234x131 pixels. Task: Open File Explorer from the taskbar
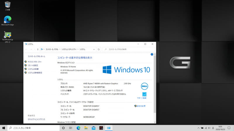[86, 128]
